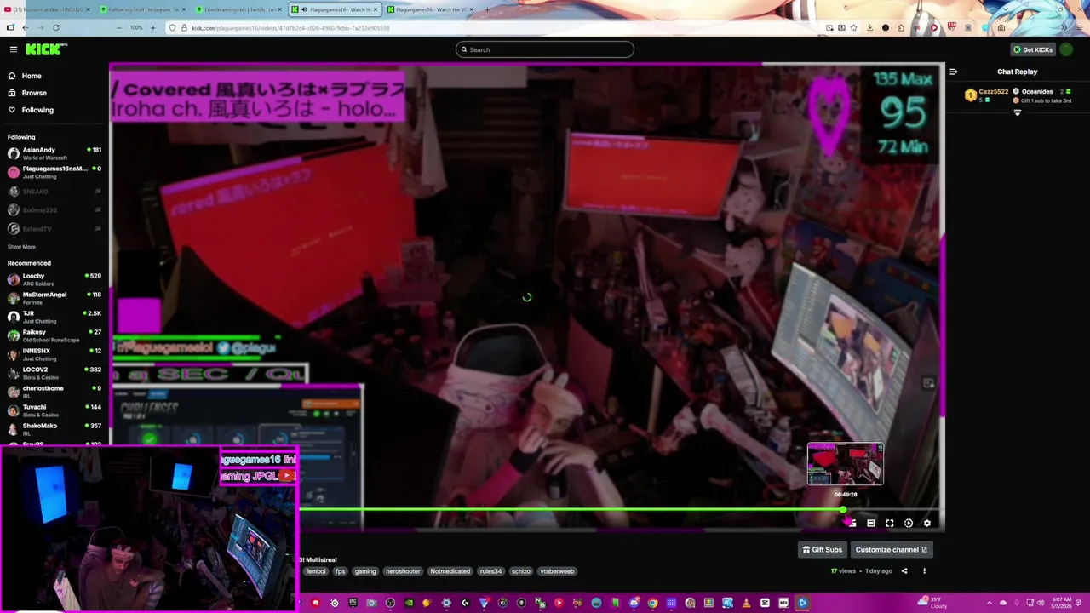
Task: Open TJR's recommended channel
Action: (x=54, y=317)
